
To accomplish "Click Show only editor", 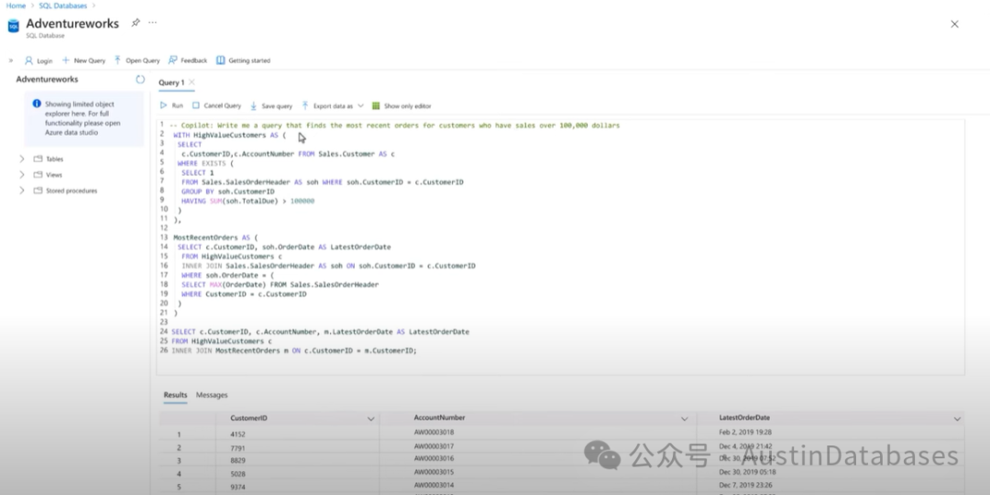I will 401,106.
